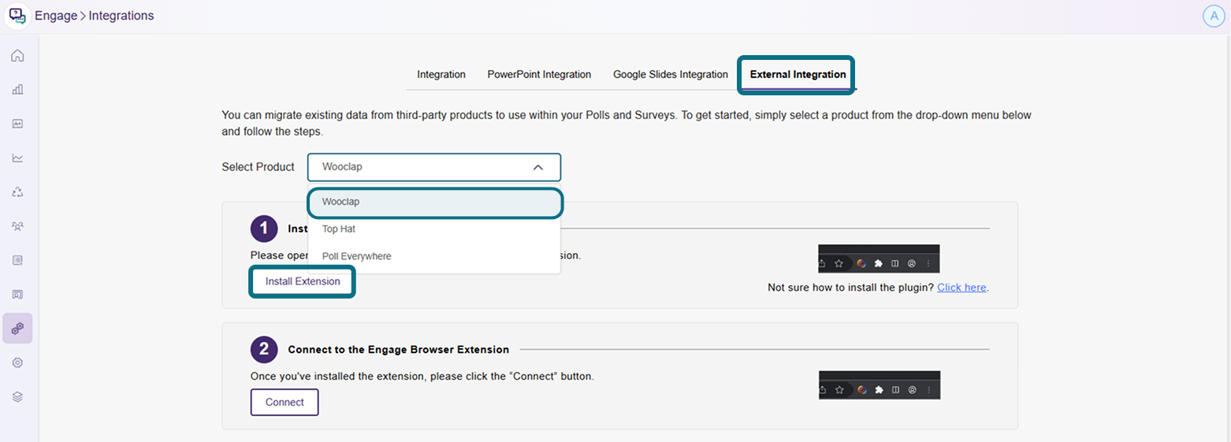Click the 'Select Product' label
Screen dimensions: 1231x442
(x=258, y=167)
